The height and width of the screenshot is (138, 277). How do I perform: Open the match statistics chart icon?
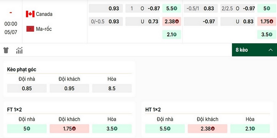[19, 50]
